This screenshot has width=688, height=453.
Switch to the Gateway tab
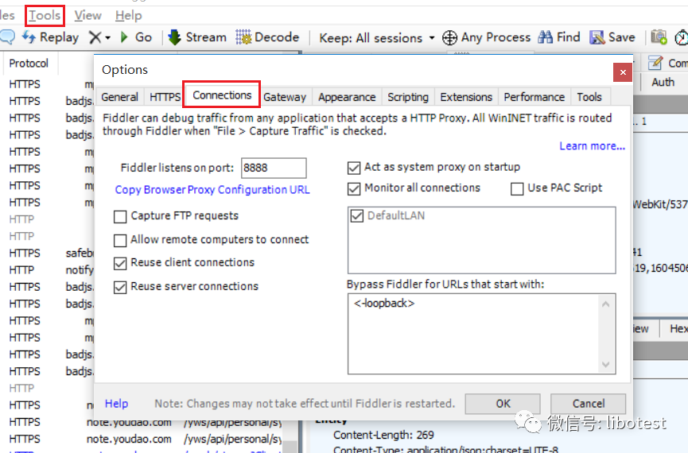pos(285,97)
